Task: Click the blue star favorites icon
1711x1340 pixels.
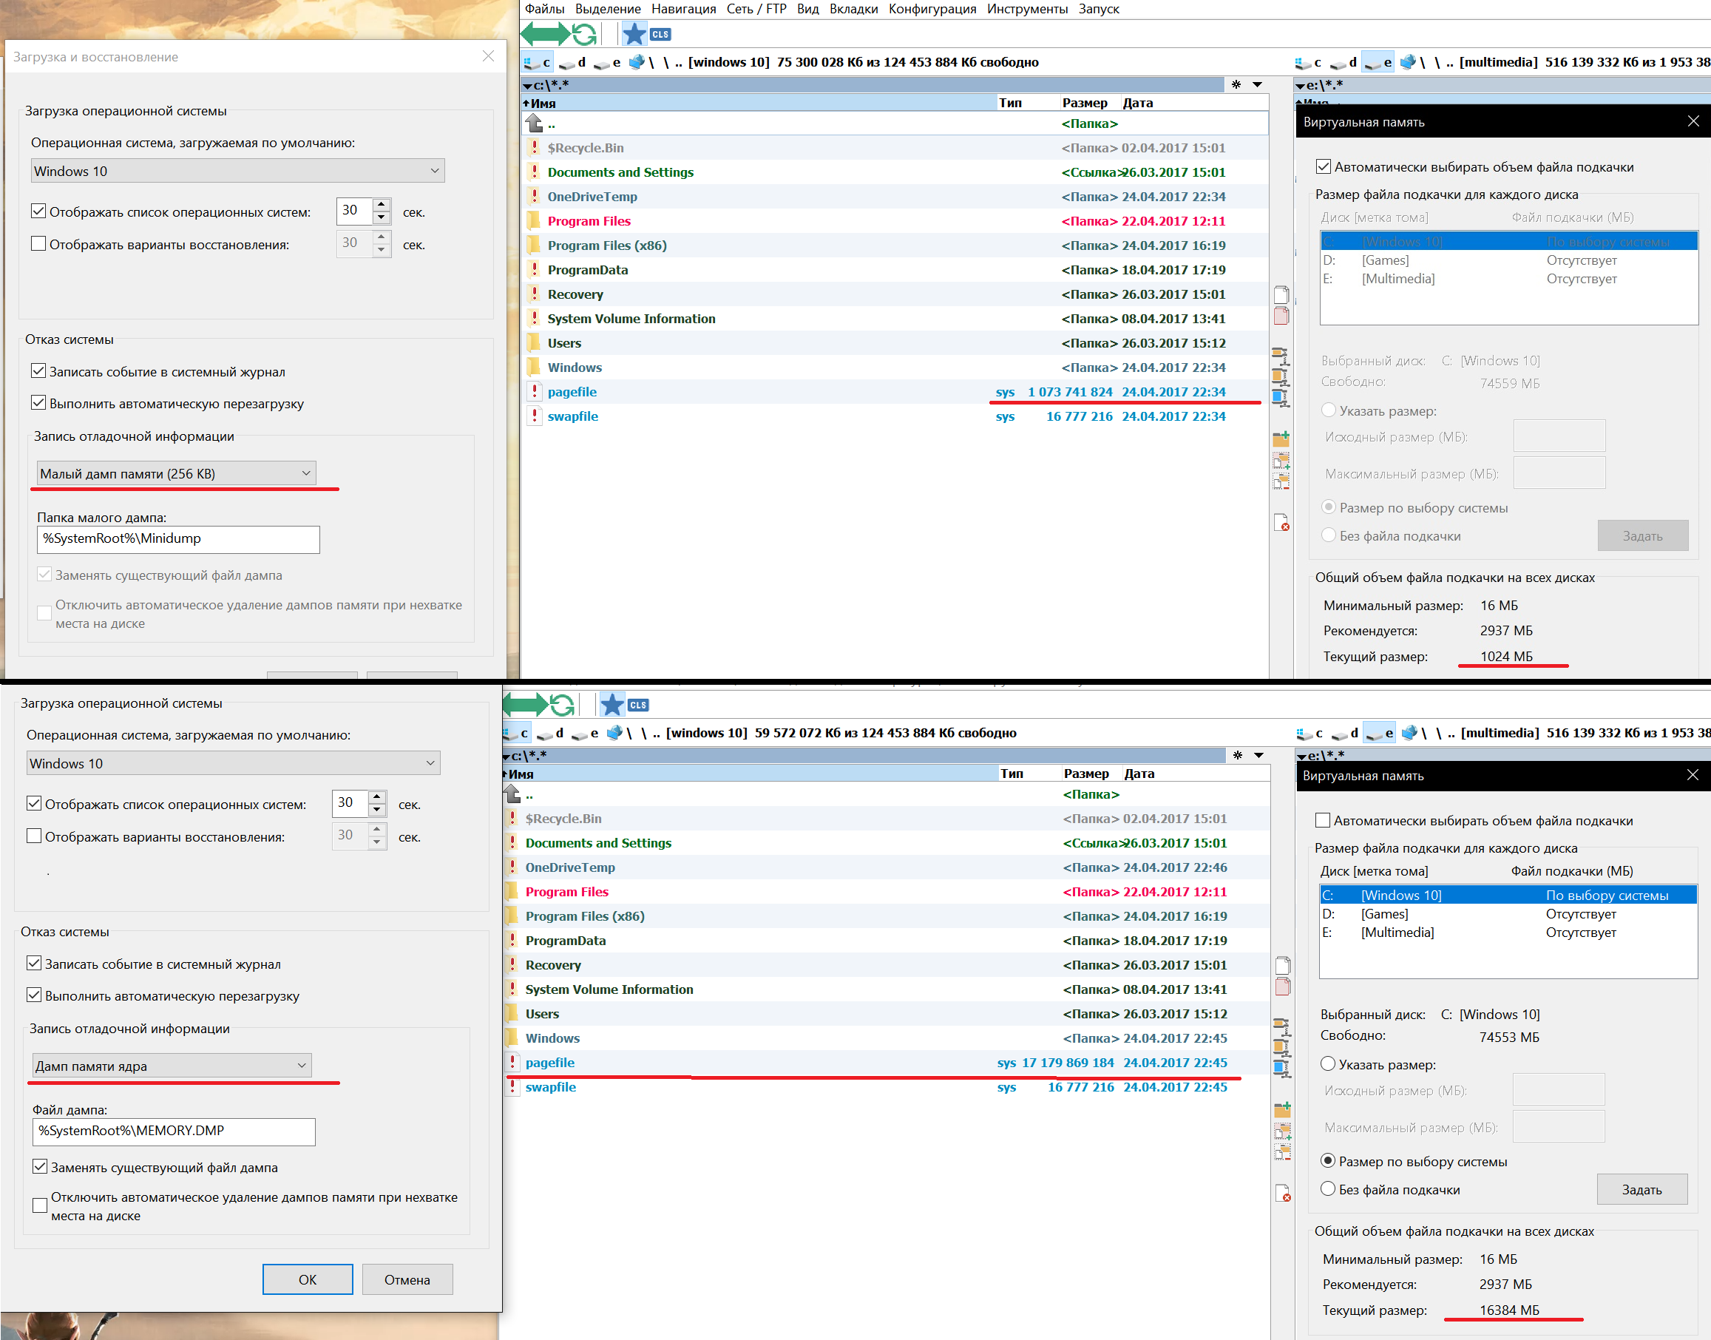Action: pyautogui.click(x=634, y=34)
